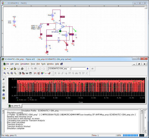The height and width of the screenshot is (138, 149).
Task: Click the fourth icon in the left sidebar
Action: pyautogui.click(x=4, y=91)
